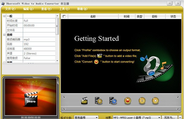Open the 查看 menu
This screenshot has width=184, height=119.
(46, 9)
